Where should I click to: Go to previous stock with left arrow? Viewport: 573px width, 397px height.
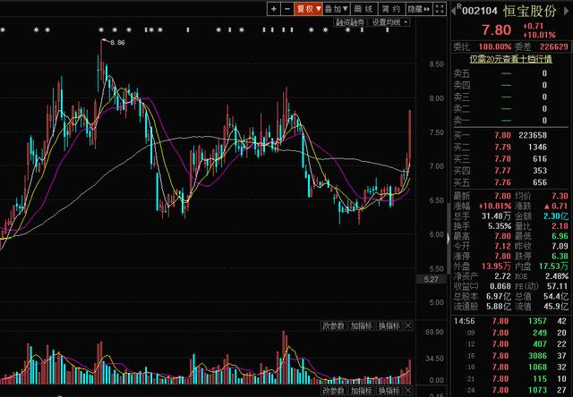(454, 11)
